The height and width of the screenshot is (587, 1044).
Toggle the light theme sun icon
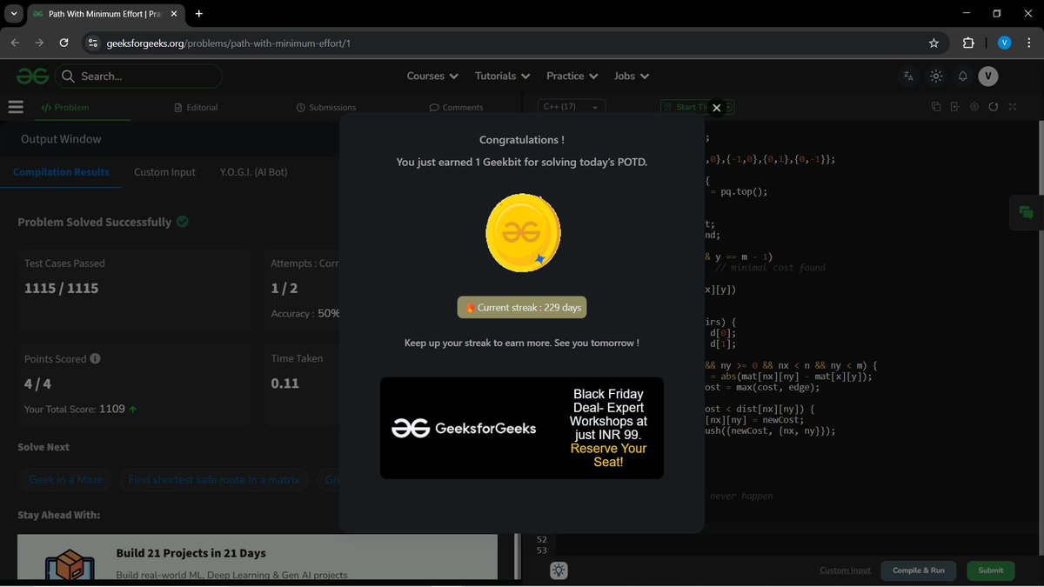tap(935, 76)
